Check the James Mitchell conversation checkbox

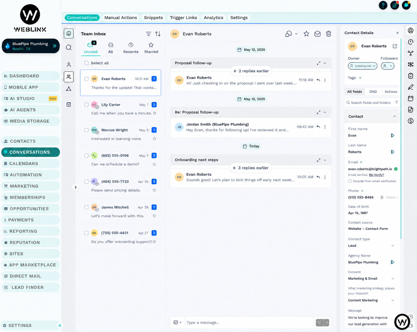click(x=86, y=207)
